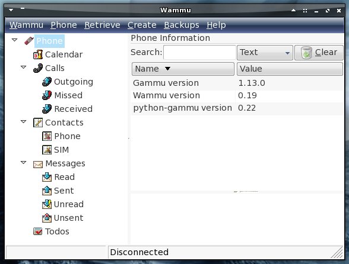Select the Received calls label

click(x=74, y=109)
